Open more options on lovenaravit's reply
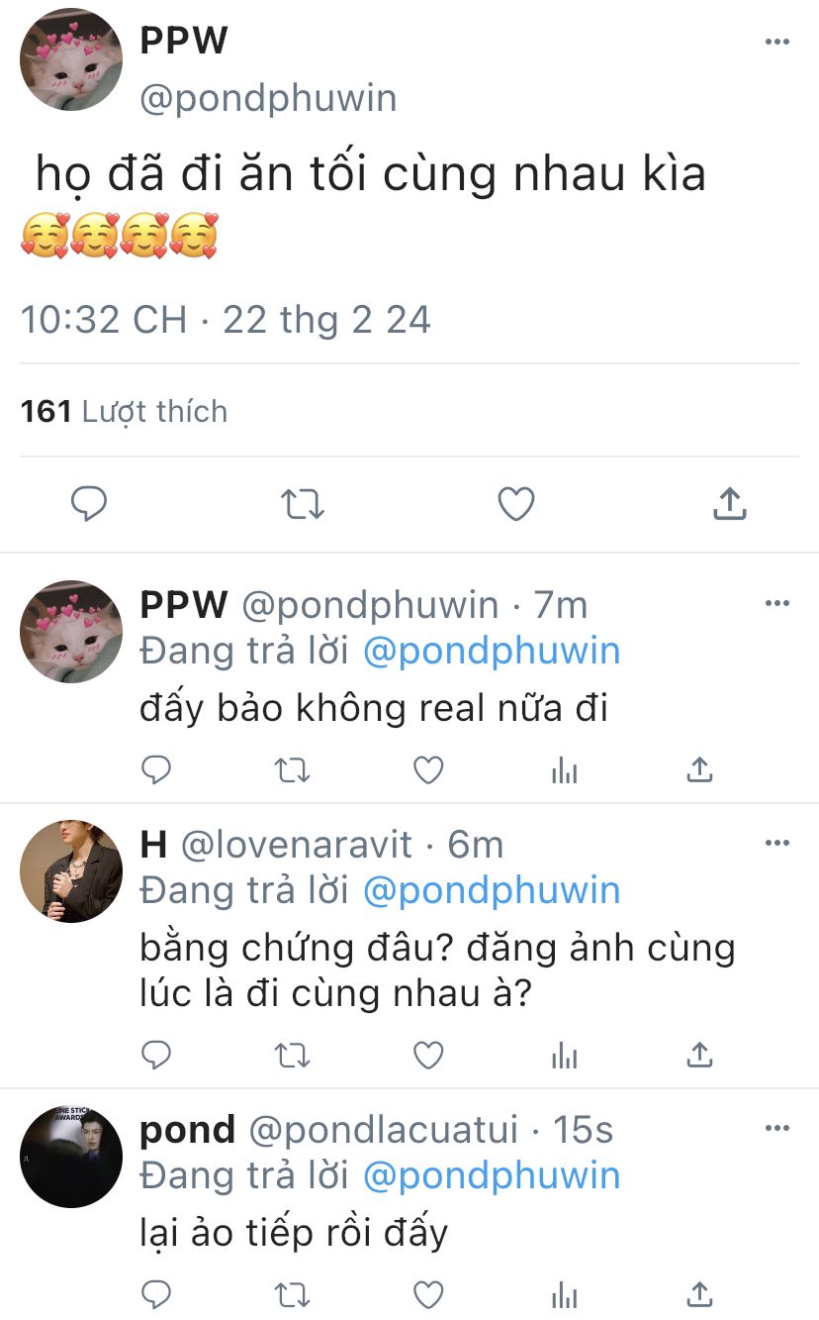The height and width of the screenshot is (1320, 819). 777,844
